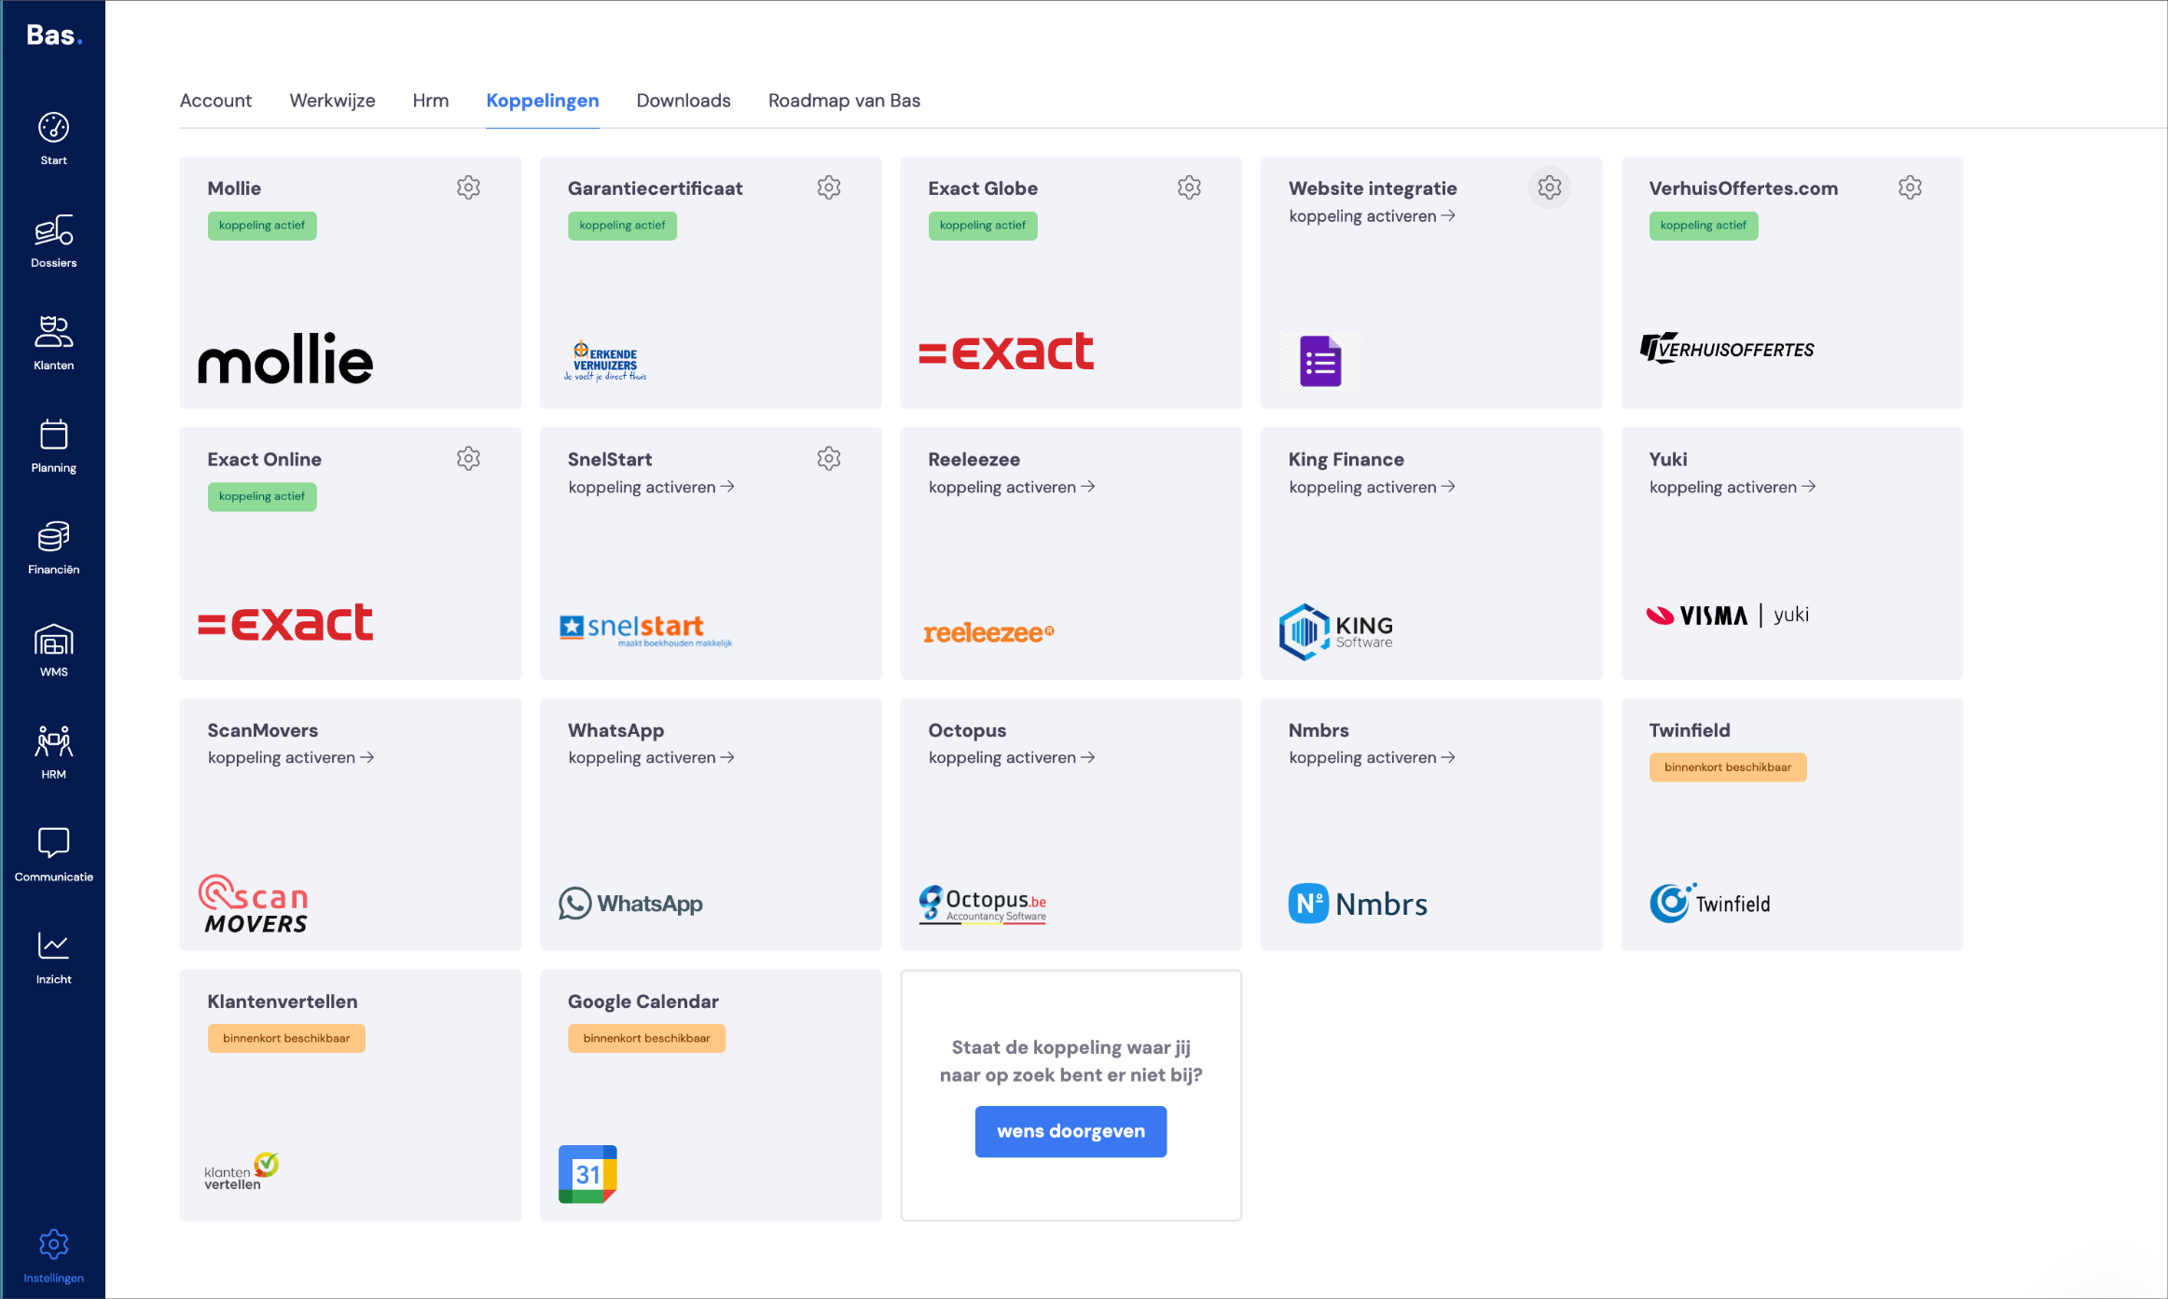Screen dimensions: 2168x1299
Task: Switch to the Downloads tab
Action: click(x=684, y=101)
